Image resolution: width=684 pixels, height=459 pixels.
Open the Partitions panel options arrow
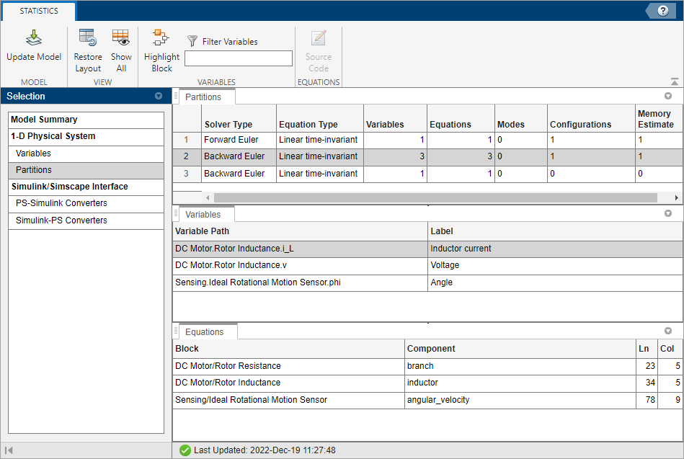click(667, 97)
